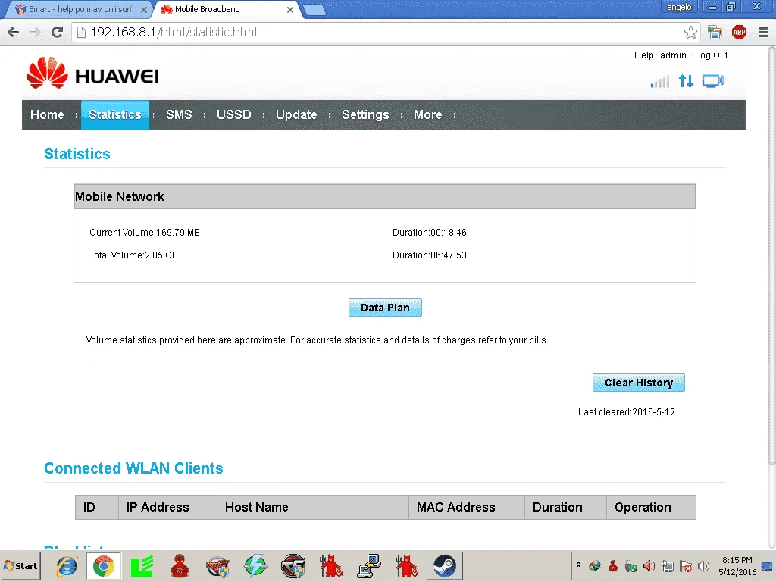Show hidden tray icons chevron
Image resolution: width=776 pixels, height=582 pixels.
(x=578, y=565)
